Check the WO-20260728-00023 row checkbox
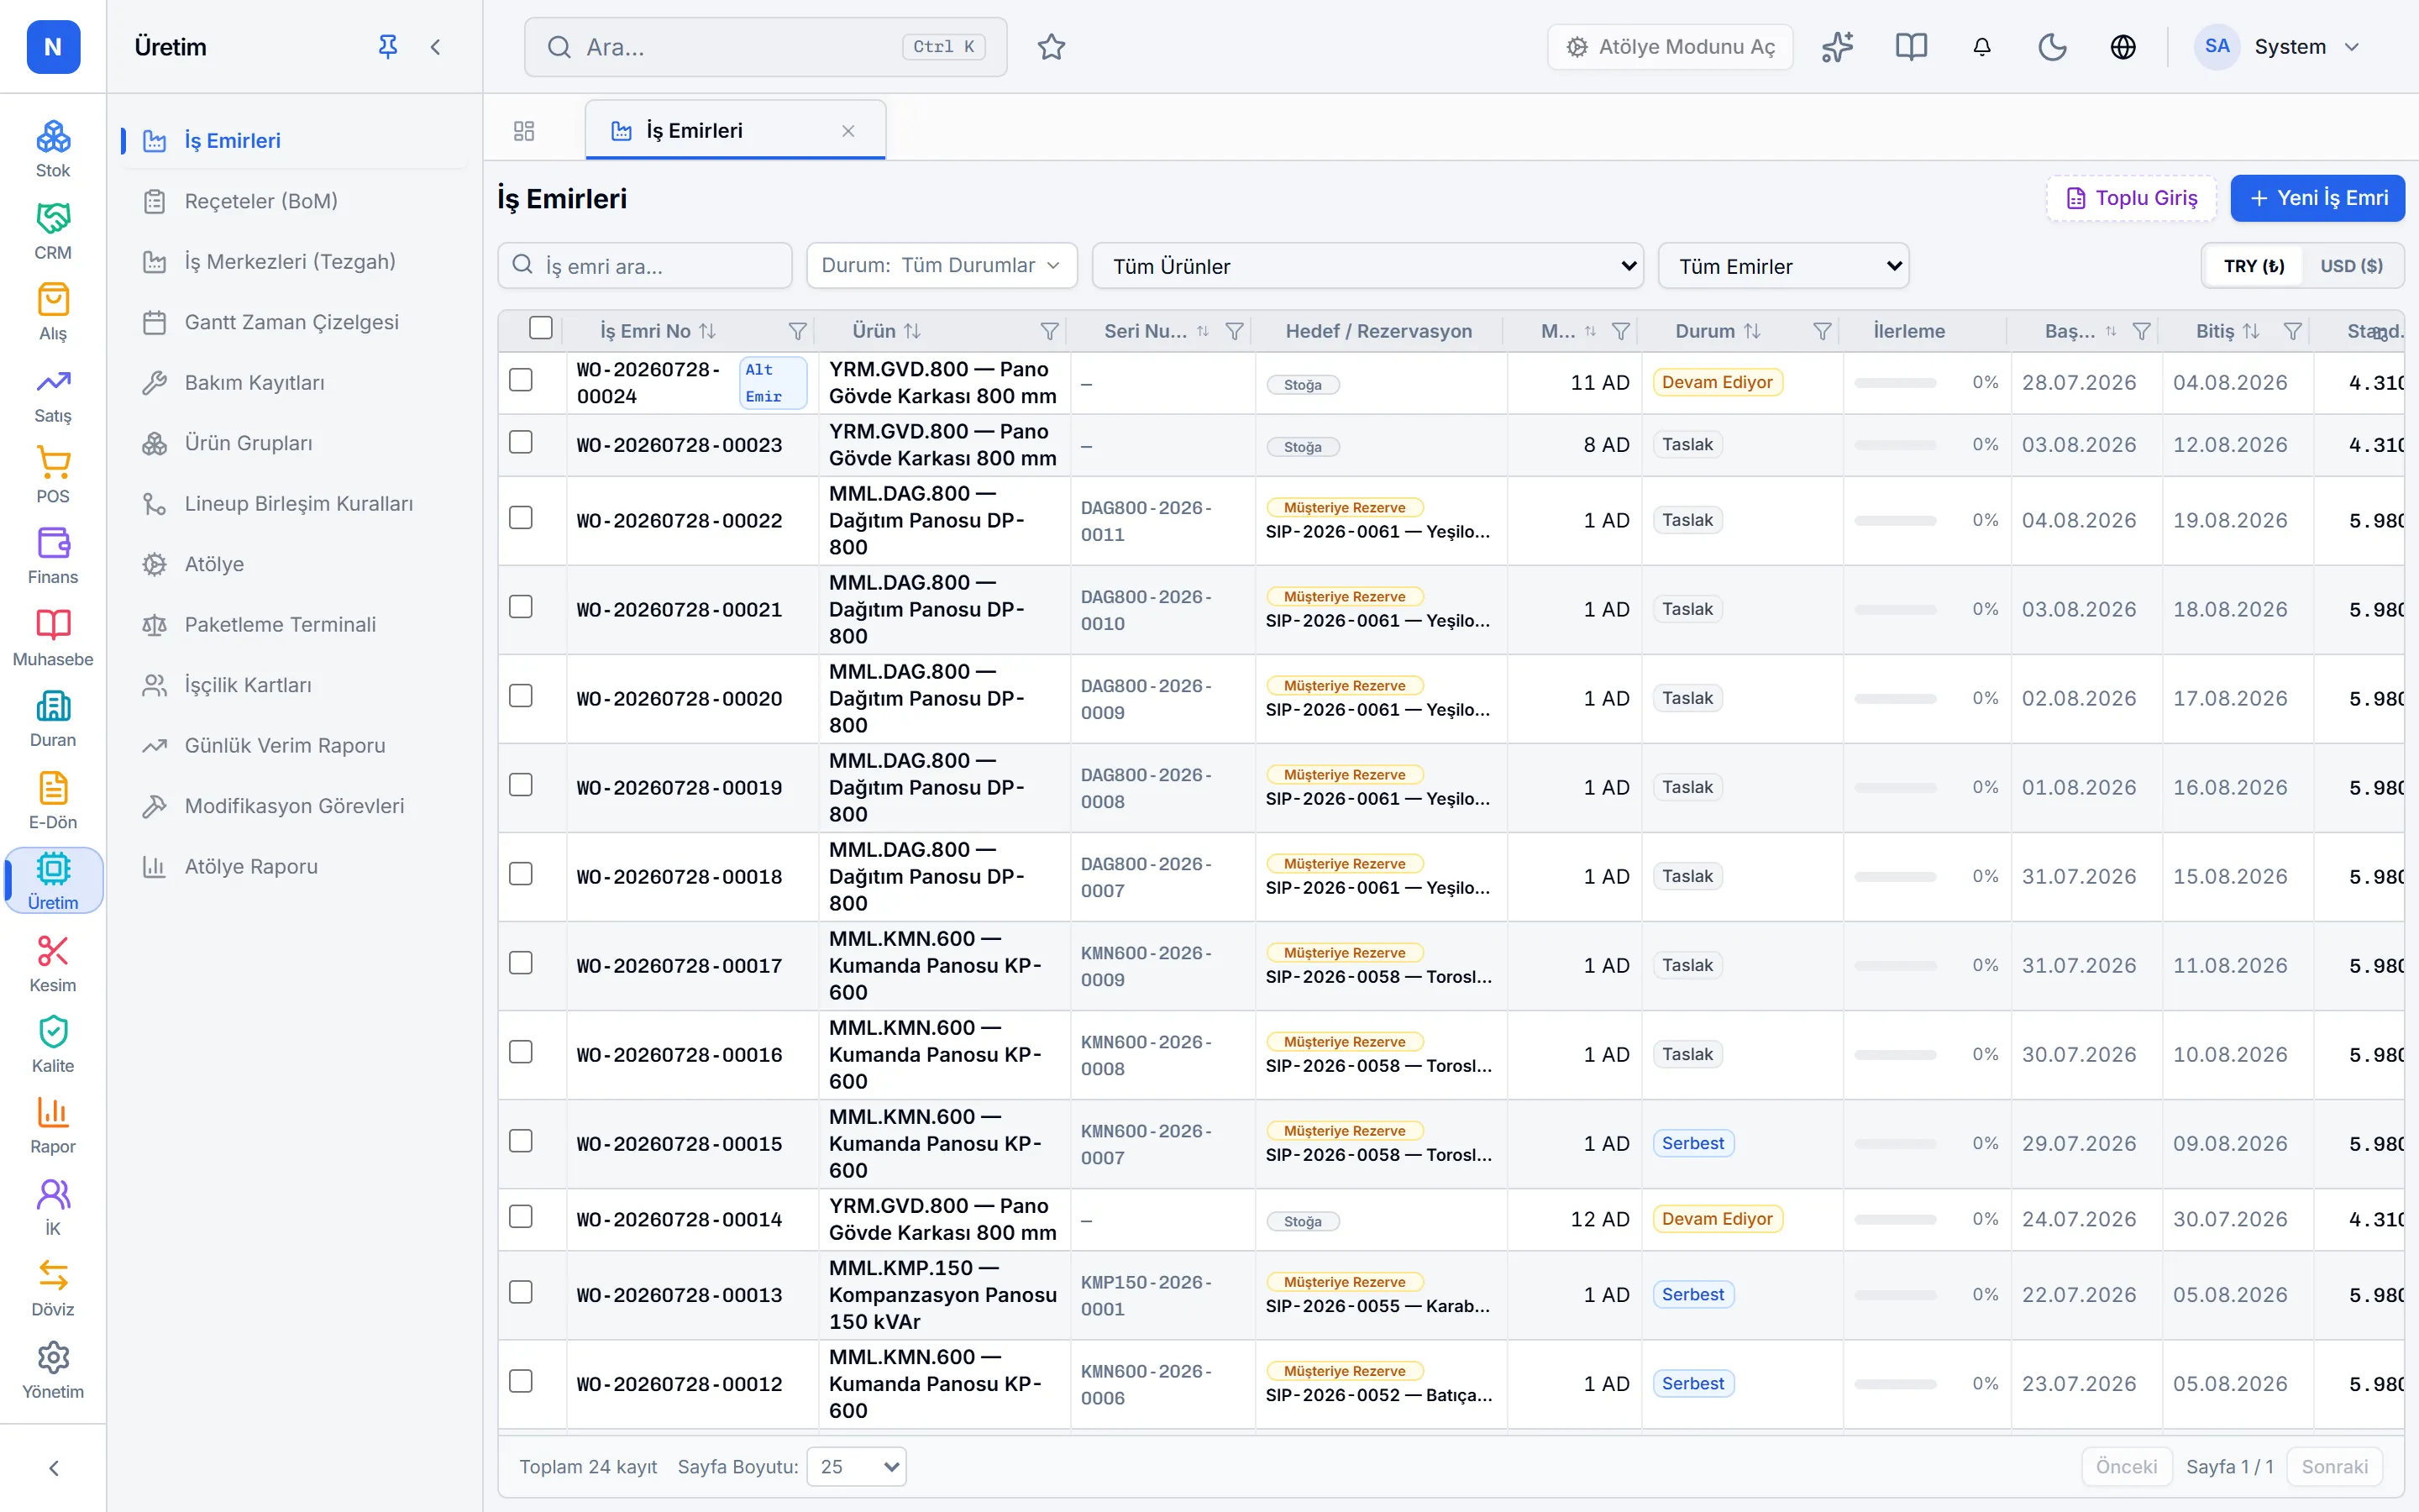The image size is (2419, 1512). 521,442
